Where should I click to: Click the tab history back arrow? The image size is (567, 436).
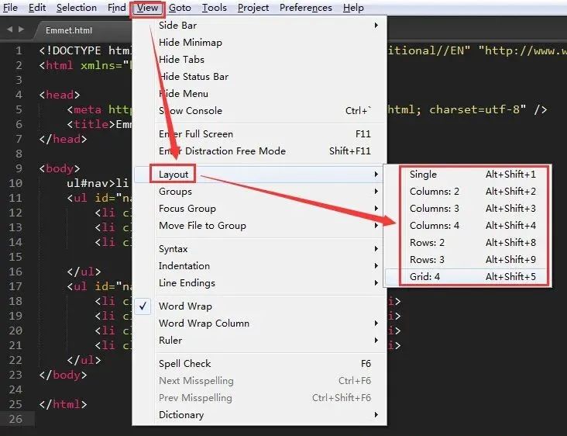point(10,29)
